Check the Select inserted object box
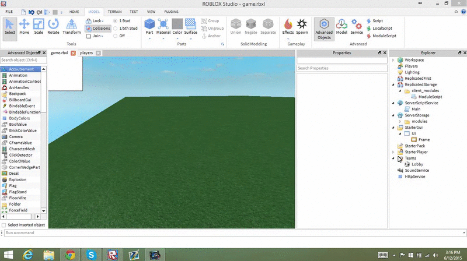The image size is (467, 261). [x=4, y=225]
